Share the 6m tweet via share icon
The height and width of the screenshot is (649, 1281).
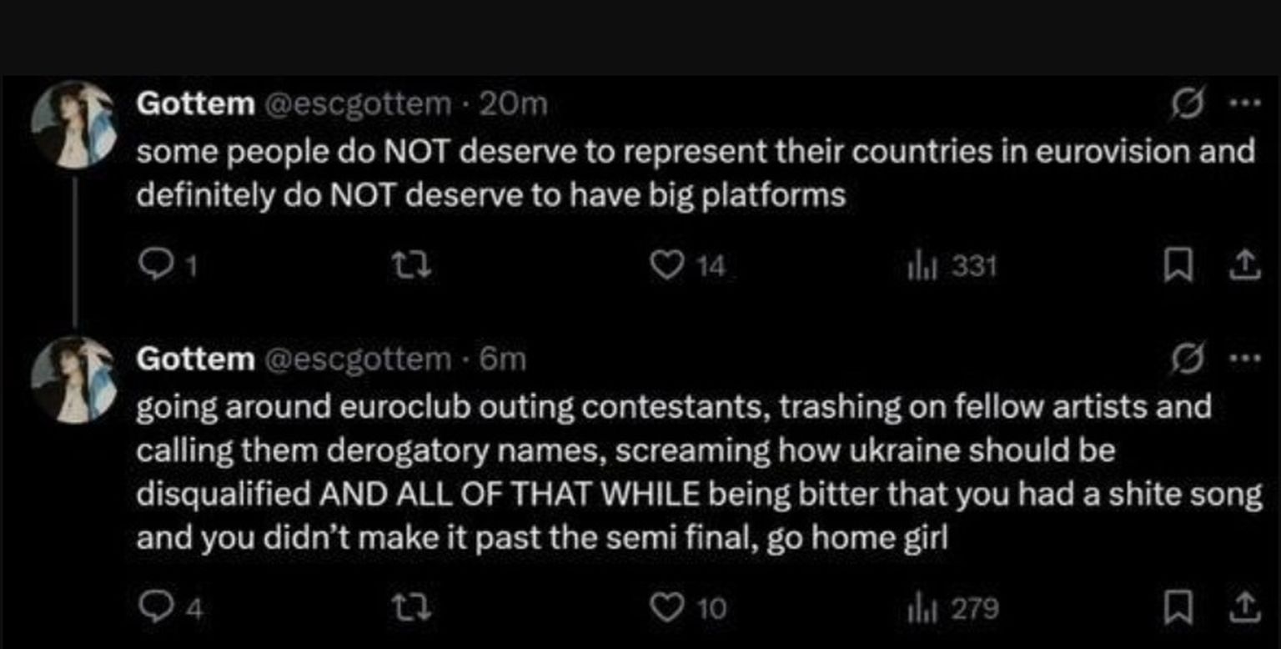click(1245, 609)
